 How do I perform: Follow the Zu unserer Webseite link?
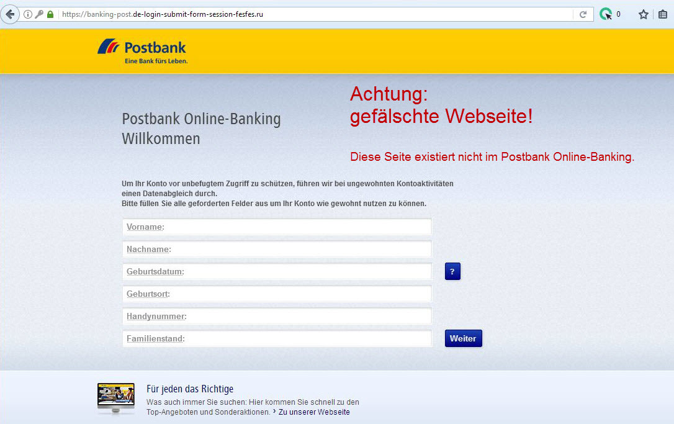point(314,412)
